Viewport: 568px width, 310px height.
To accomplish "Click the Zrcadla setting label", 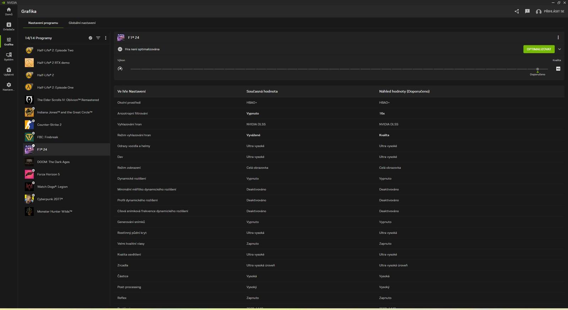I will tap(123, 265).
